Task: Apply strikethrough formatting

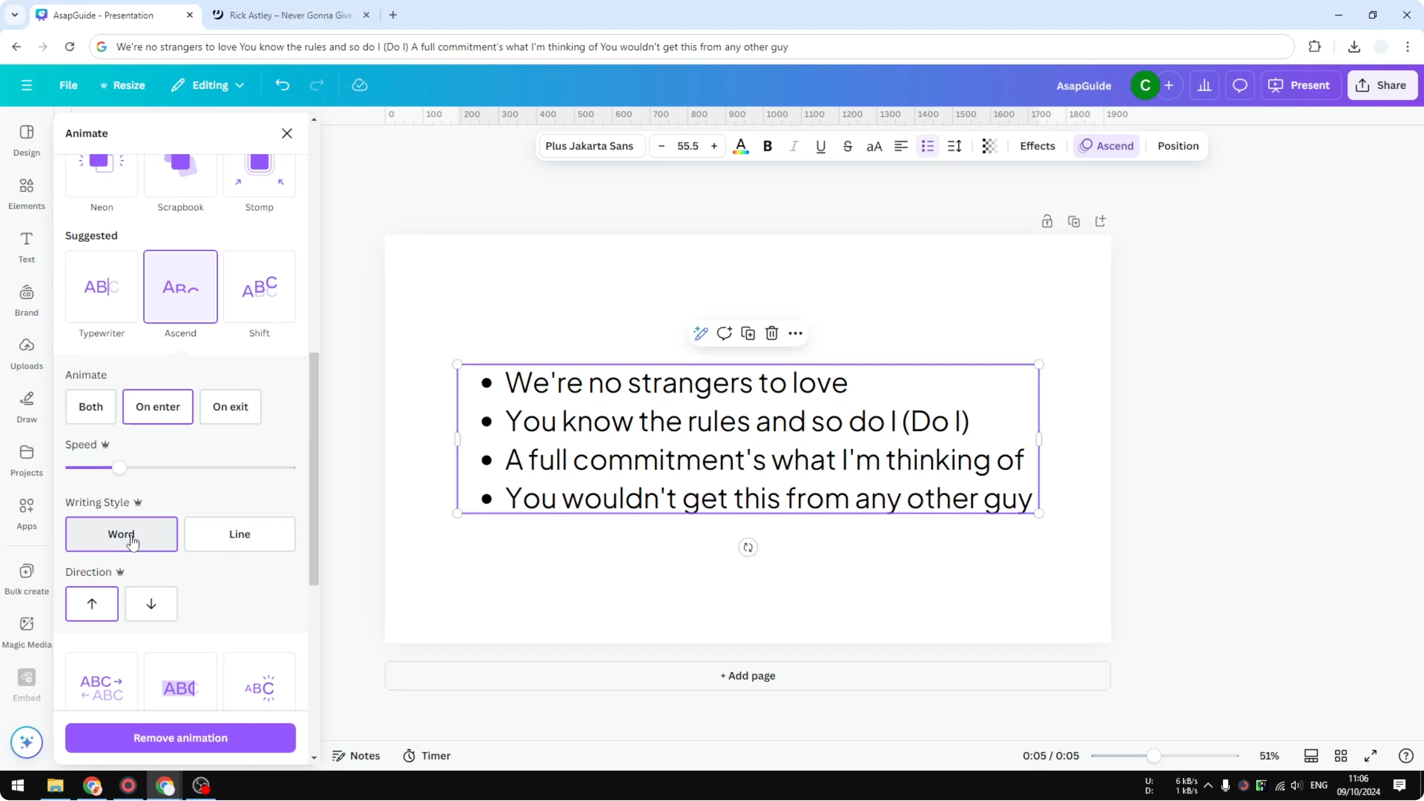Action: click(x=848, y=146)
